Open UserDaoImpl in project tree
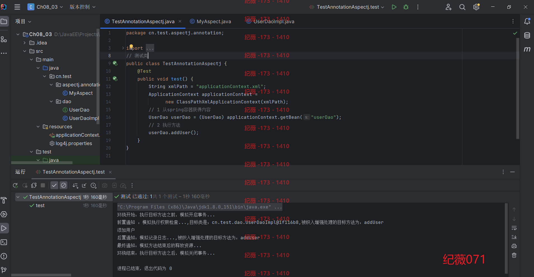 [81, 118]
